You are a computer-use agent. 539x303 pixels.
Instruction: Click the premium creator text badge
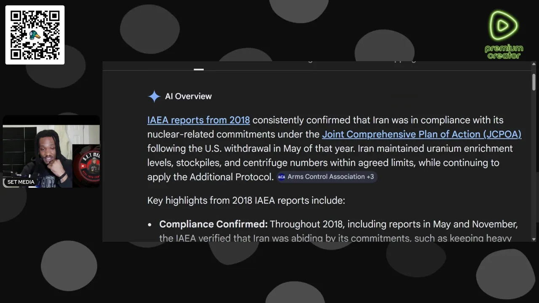tap(504, 52)
